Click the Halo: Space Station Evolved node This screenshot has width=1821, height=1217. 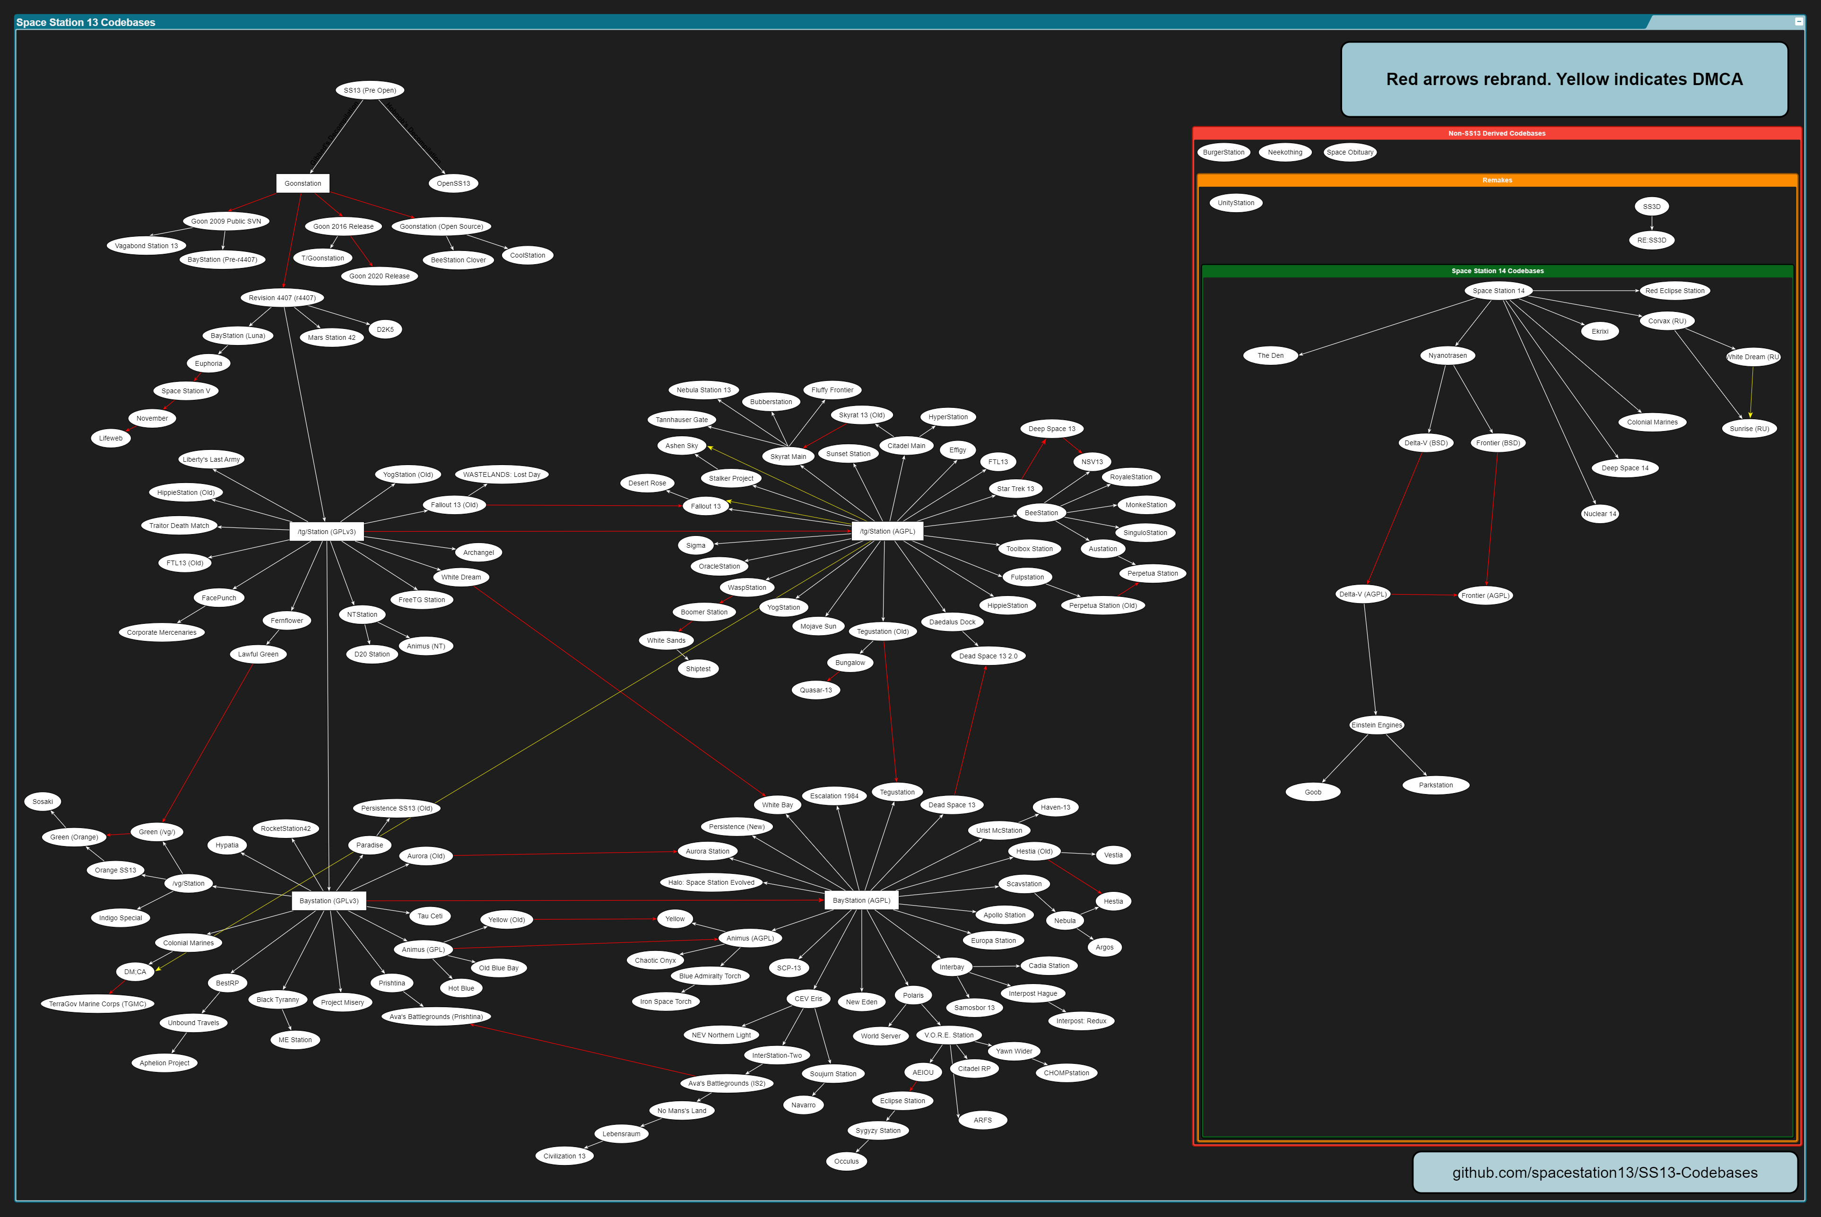pyautogui.click(x=711, y=882)
